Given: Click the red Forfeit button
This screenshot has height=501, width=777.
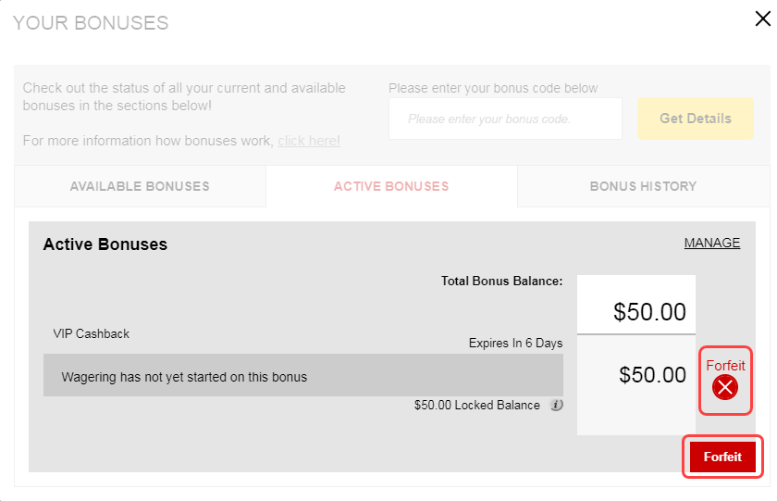Looking at the screenshot, I should click(x=722, y=457).
